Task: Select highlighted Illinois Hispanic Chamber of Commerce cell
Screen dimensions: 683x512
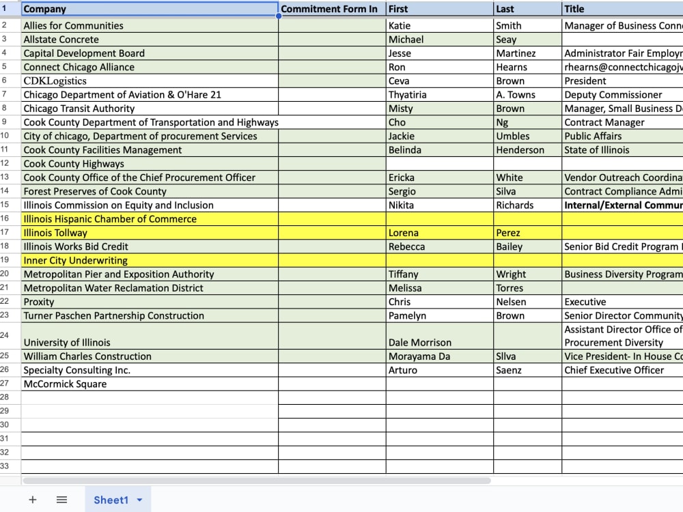Action: point(150,219)
